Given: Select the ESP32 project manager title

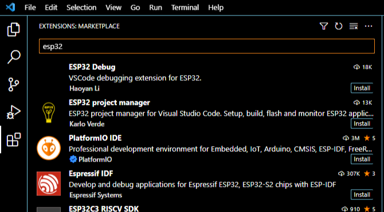Looking at the screenshot, I should coord(109,103).
